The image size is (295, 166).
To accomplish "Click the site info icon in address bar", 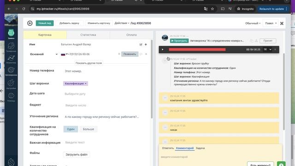I will tap(32, 9).
